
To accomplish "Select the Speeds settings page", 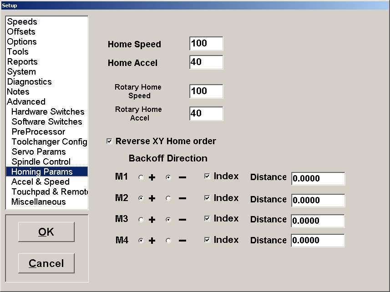I will coord(22,21).
